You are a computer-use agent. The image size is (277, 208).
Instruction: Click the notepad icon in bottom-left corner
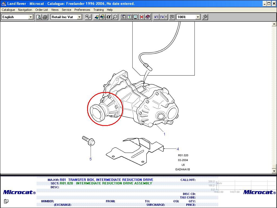pos(6,201)
